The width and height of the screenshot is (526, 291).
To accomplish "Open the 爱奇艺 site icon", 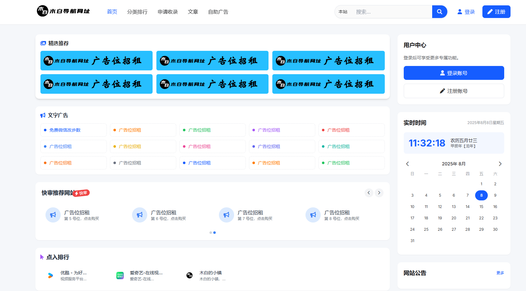I will [120, 275].
